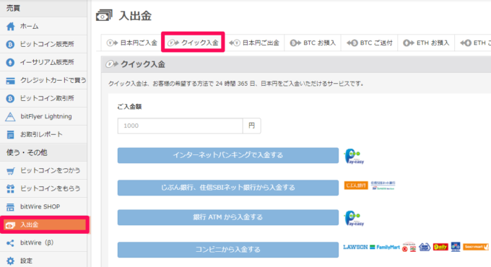Click the Ethereum icon beside イーサリアム販売所
The image size is (491, 267).
click(x=10, y=62)
